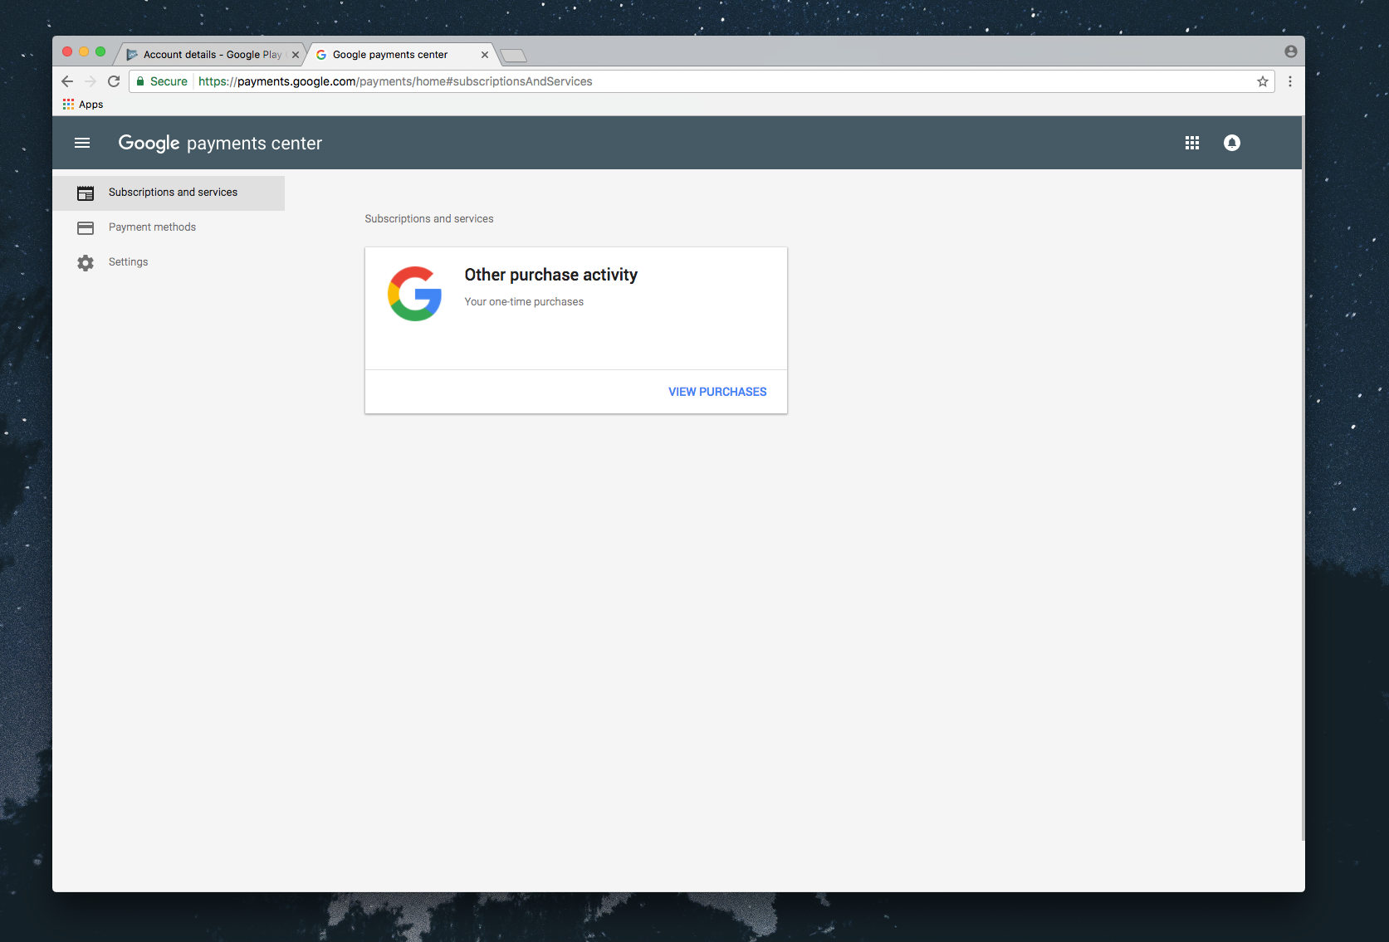Screen dimensions: 1389x942
Task: Click the Google payments center title
Action: 220,143
